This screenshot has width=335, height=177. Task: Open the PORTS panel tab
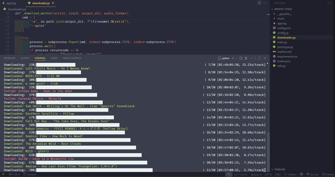(54, 58)
